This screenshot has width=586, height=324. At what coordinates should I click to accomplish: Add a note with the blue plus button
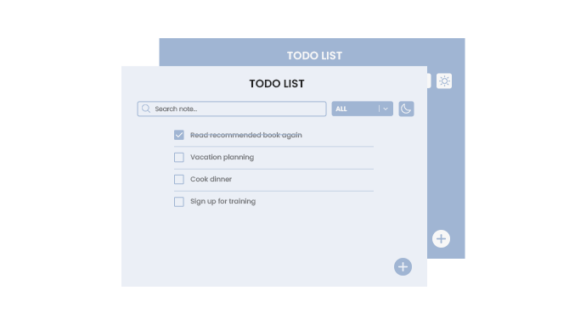click(403, 267)
